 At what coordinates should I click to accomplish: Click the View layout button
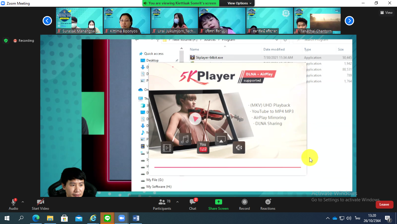pos(386,13)
